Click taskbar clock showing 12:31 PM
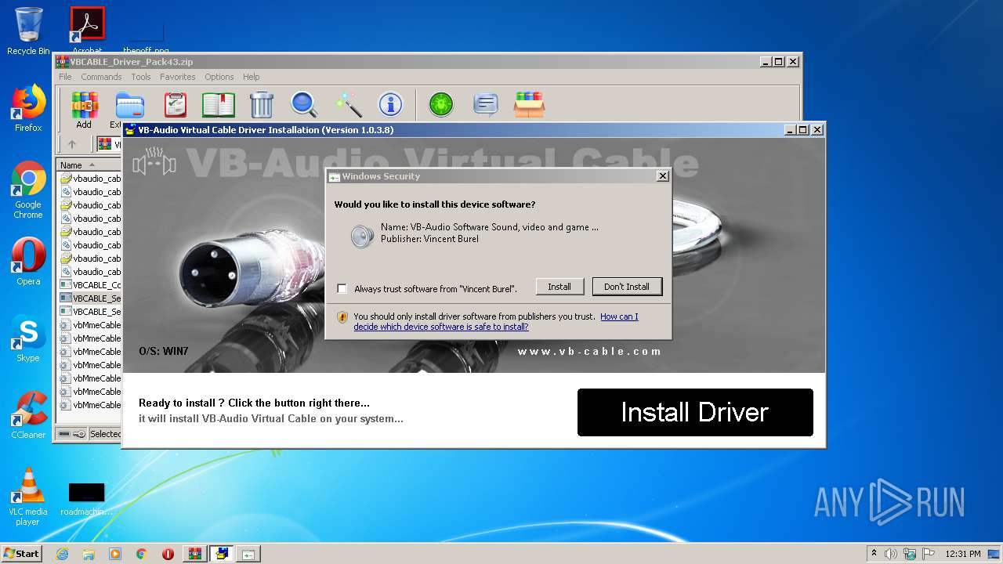This screenshot has width=1003, height=564. [x=963, y=554]
